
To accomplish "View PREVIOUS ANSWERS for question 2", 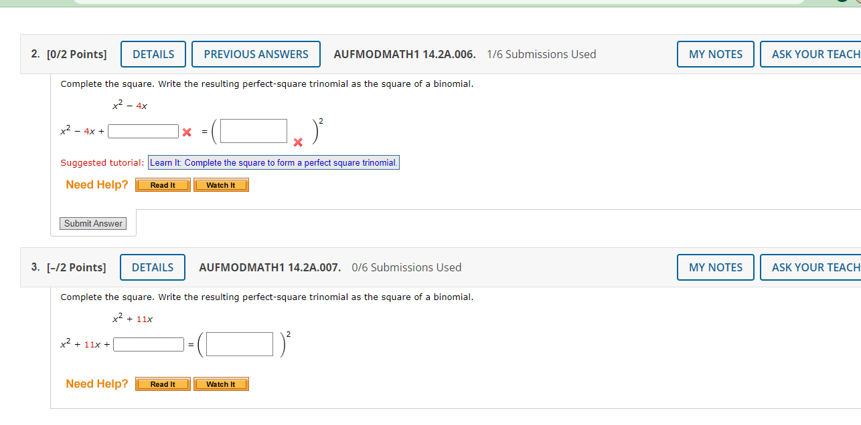I will click(x=256, y=54).
